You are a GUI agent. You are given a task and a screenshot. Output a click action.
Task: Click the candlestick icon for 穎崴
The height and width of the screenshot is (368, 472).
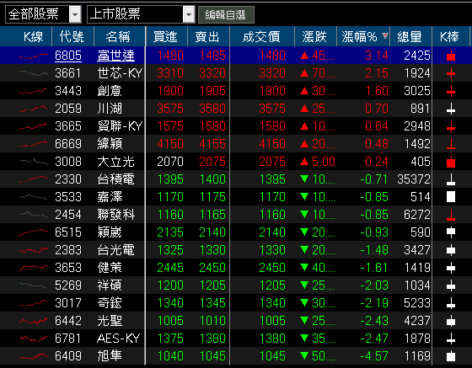tap(451, 232)
